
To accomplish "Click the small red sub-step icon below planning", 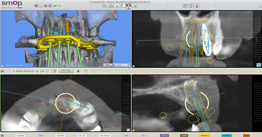I will [129, 8].
